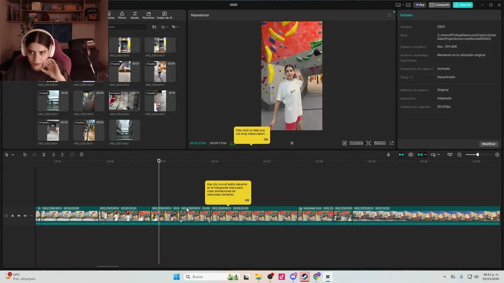Click the timeline horizontal scrollbar

pyautogui.click(x=108, y=266)
